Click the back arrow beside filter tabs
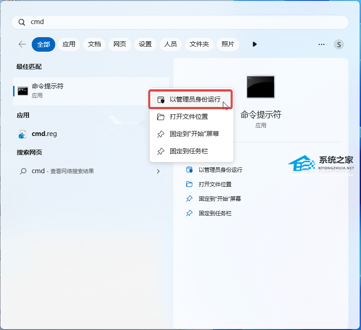 [22, 44]
